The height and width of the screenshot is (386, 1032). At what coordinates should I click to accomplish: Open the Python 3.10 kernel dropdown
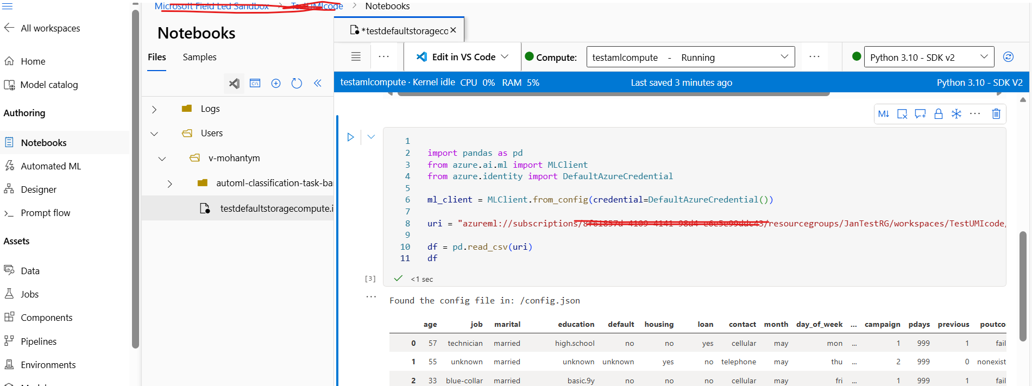point(929,57)
